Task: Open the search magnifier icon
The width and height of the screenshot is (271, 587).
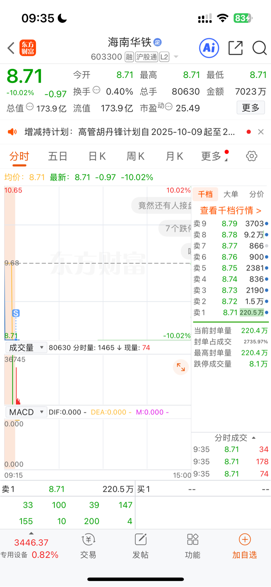Action: [259, 48]
